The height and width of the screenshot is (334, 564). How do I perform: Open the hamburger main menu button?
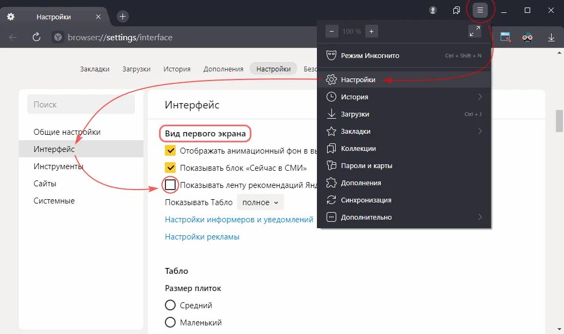tap(480, 10)
